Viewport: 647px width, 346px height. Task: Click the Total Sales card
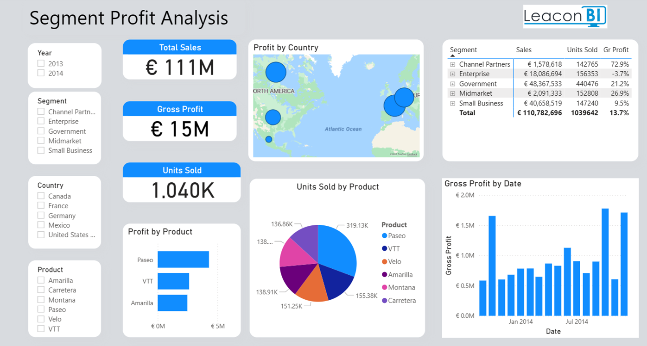tap(180, 60)
